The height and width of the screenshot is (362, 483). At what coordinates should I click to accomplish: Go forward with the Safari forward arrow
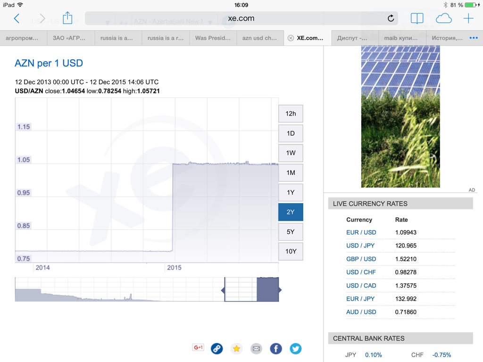point(42,18)
